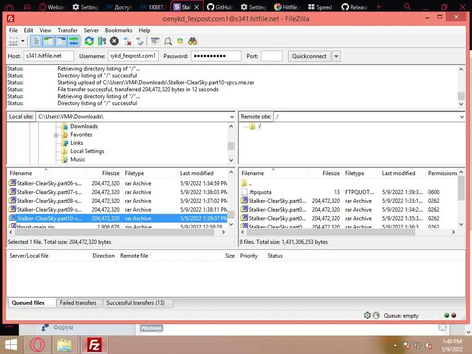Viewport: 472px width, 354px height.
Task: Expand the Remote site path dropdown
Action: coord(462,117)
